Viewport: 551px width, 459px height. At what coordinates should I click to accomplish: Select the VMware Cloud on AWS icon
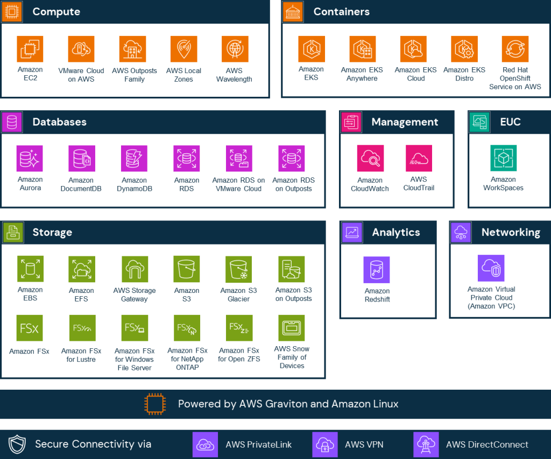[81, 49]
